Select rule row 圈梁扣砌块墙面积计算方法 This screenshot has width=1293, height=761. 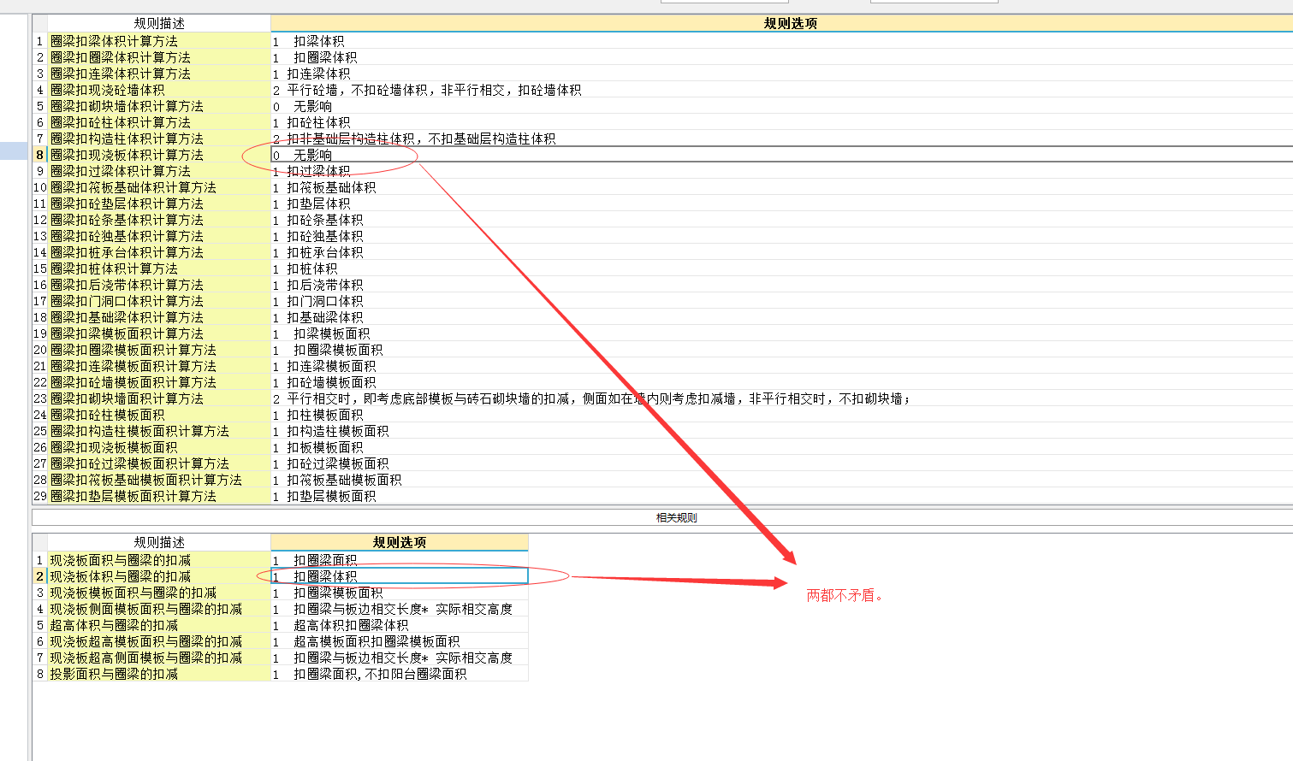[x=159, y=398]
